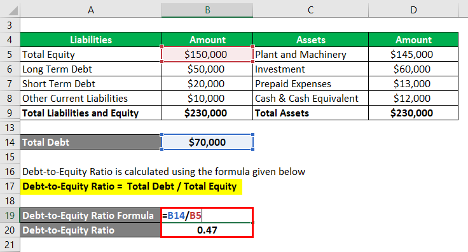This screenshot has width=468, height=252.
Task: Select the Other Current Liabilities cell
Action: (91, 98)
